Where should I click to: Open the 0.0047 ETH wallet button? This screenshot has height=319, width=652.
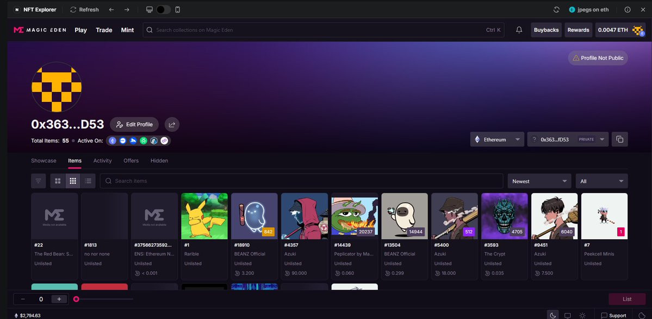(x=620, y=30)
